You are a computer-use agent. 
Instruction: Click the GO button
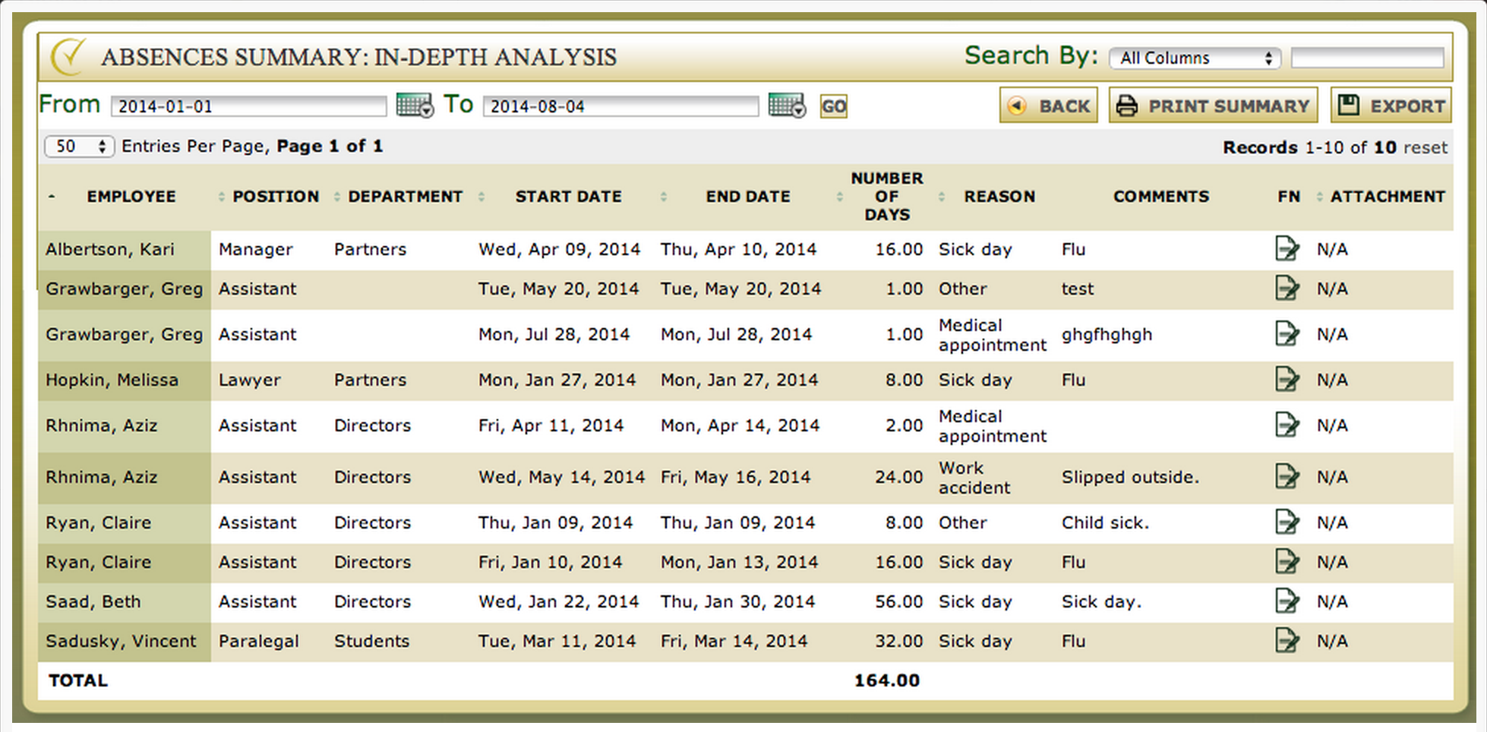pos(833,106)
